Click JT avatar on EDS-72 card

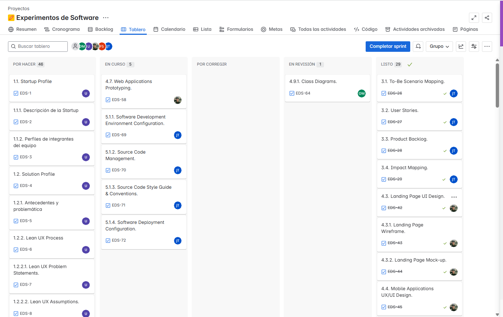tap(178, 241)
